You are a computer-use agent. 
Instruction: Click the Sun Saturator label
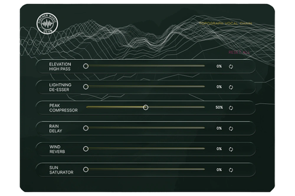[x=61, y=170]
